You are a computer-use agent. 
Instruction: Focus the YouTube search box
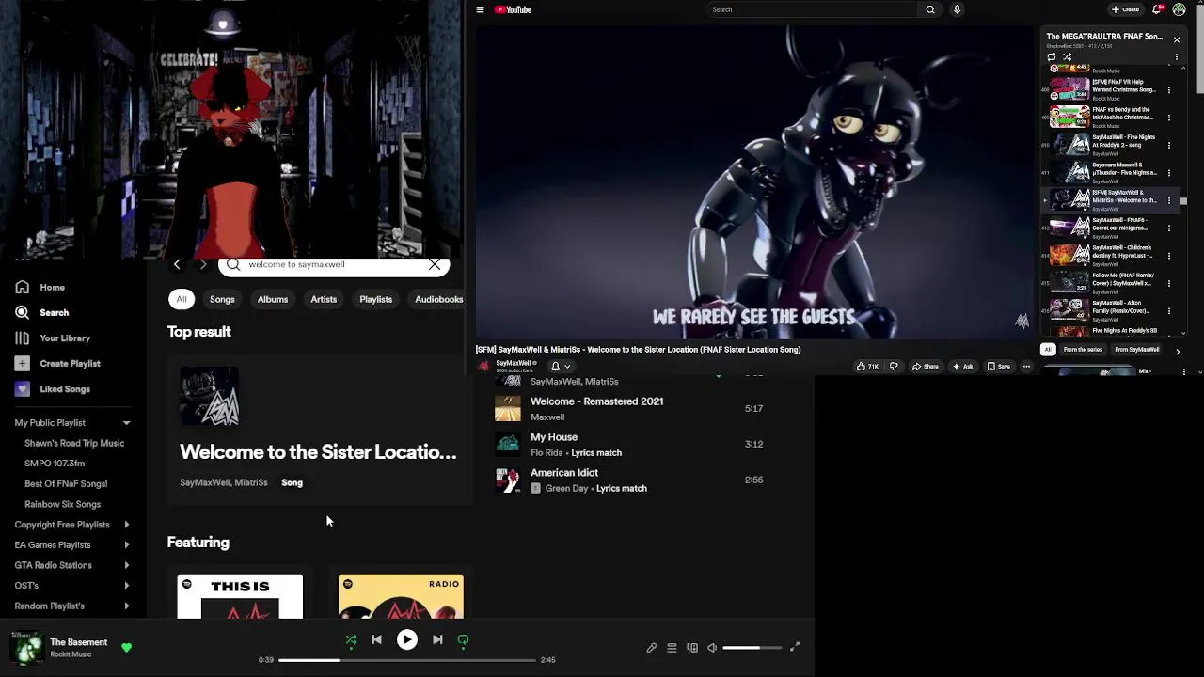[x=814, y=9]
